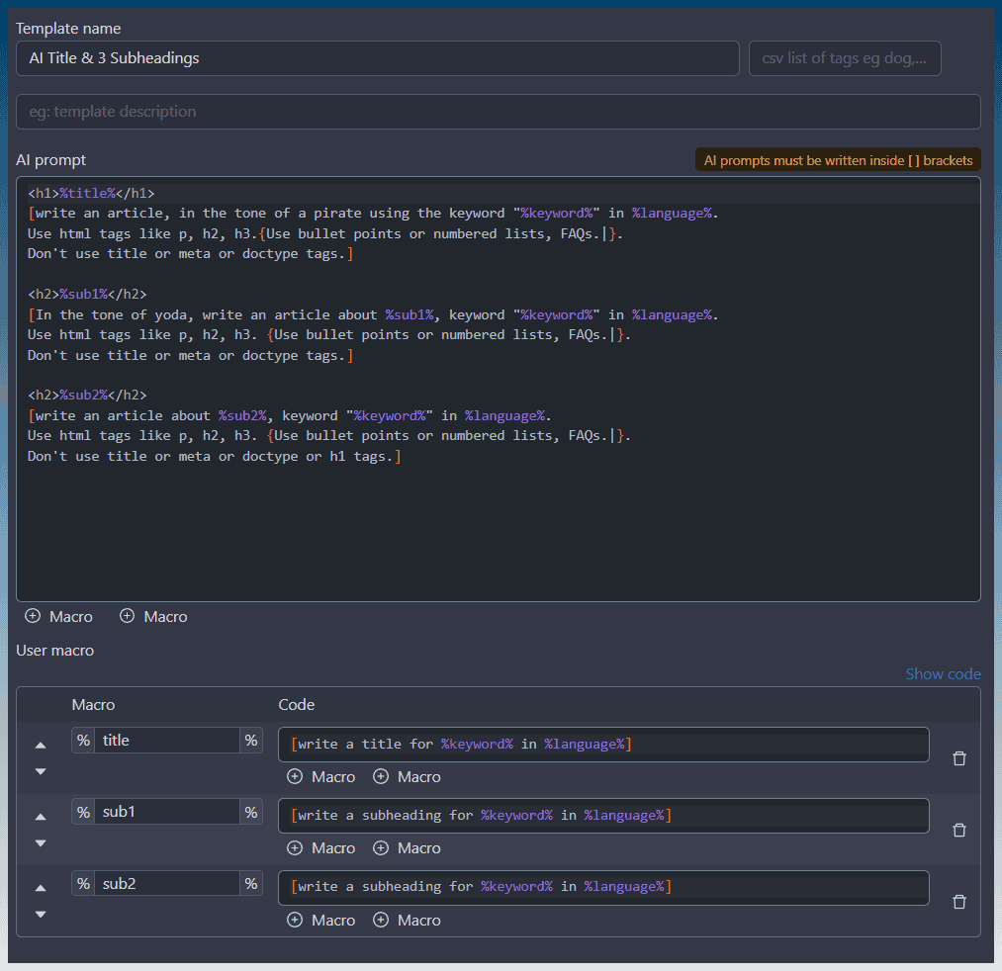1002x971 pixels.
Task: Click the "<h2>%sub2%</h2>" line in editor
Action: (x=87, y=395)
